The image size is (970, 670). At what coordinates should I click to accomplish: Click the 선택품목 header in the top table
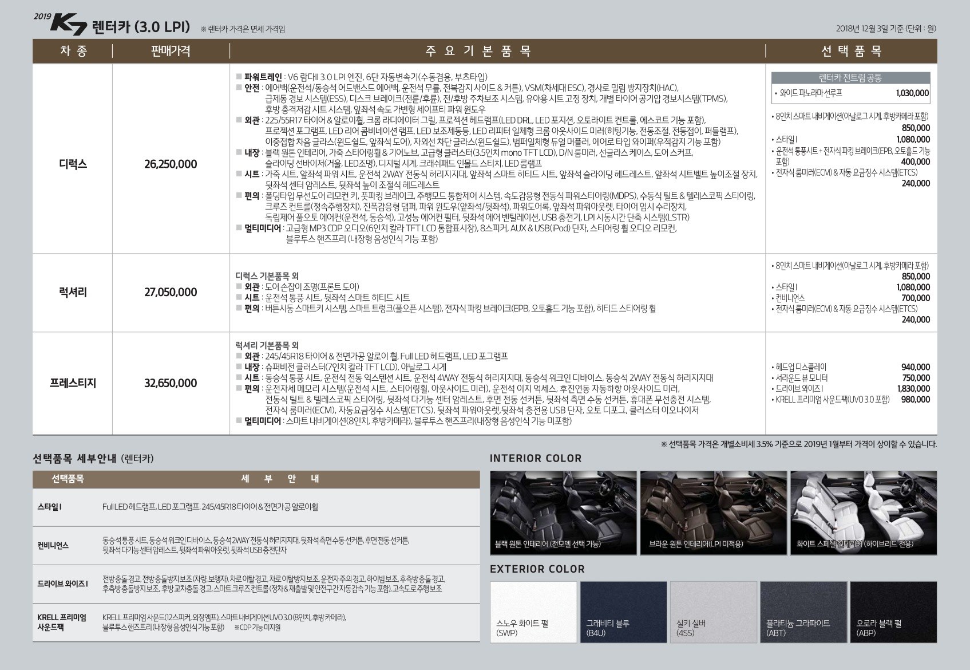click(x=851, y=51)
